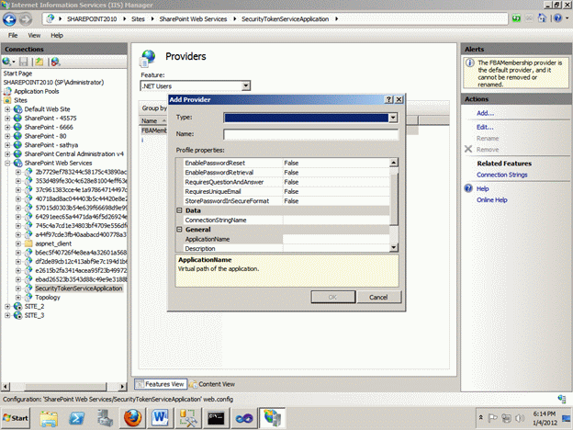Click the Save icon in Connections toolbar
The height and width of the screenshot is (430, 573).
point(23,62)
